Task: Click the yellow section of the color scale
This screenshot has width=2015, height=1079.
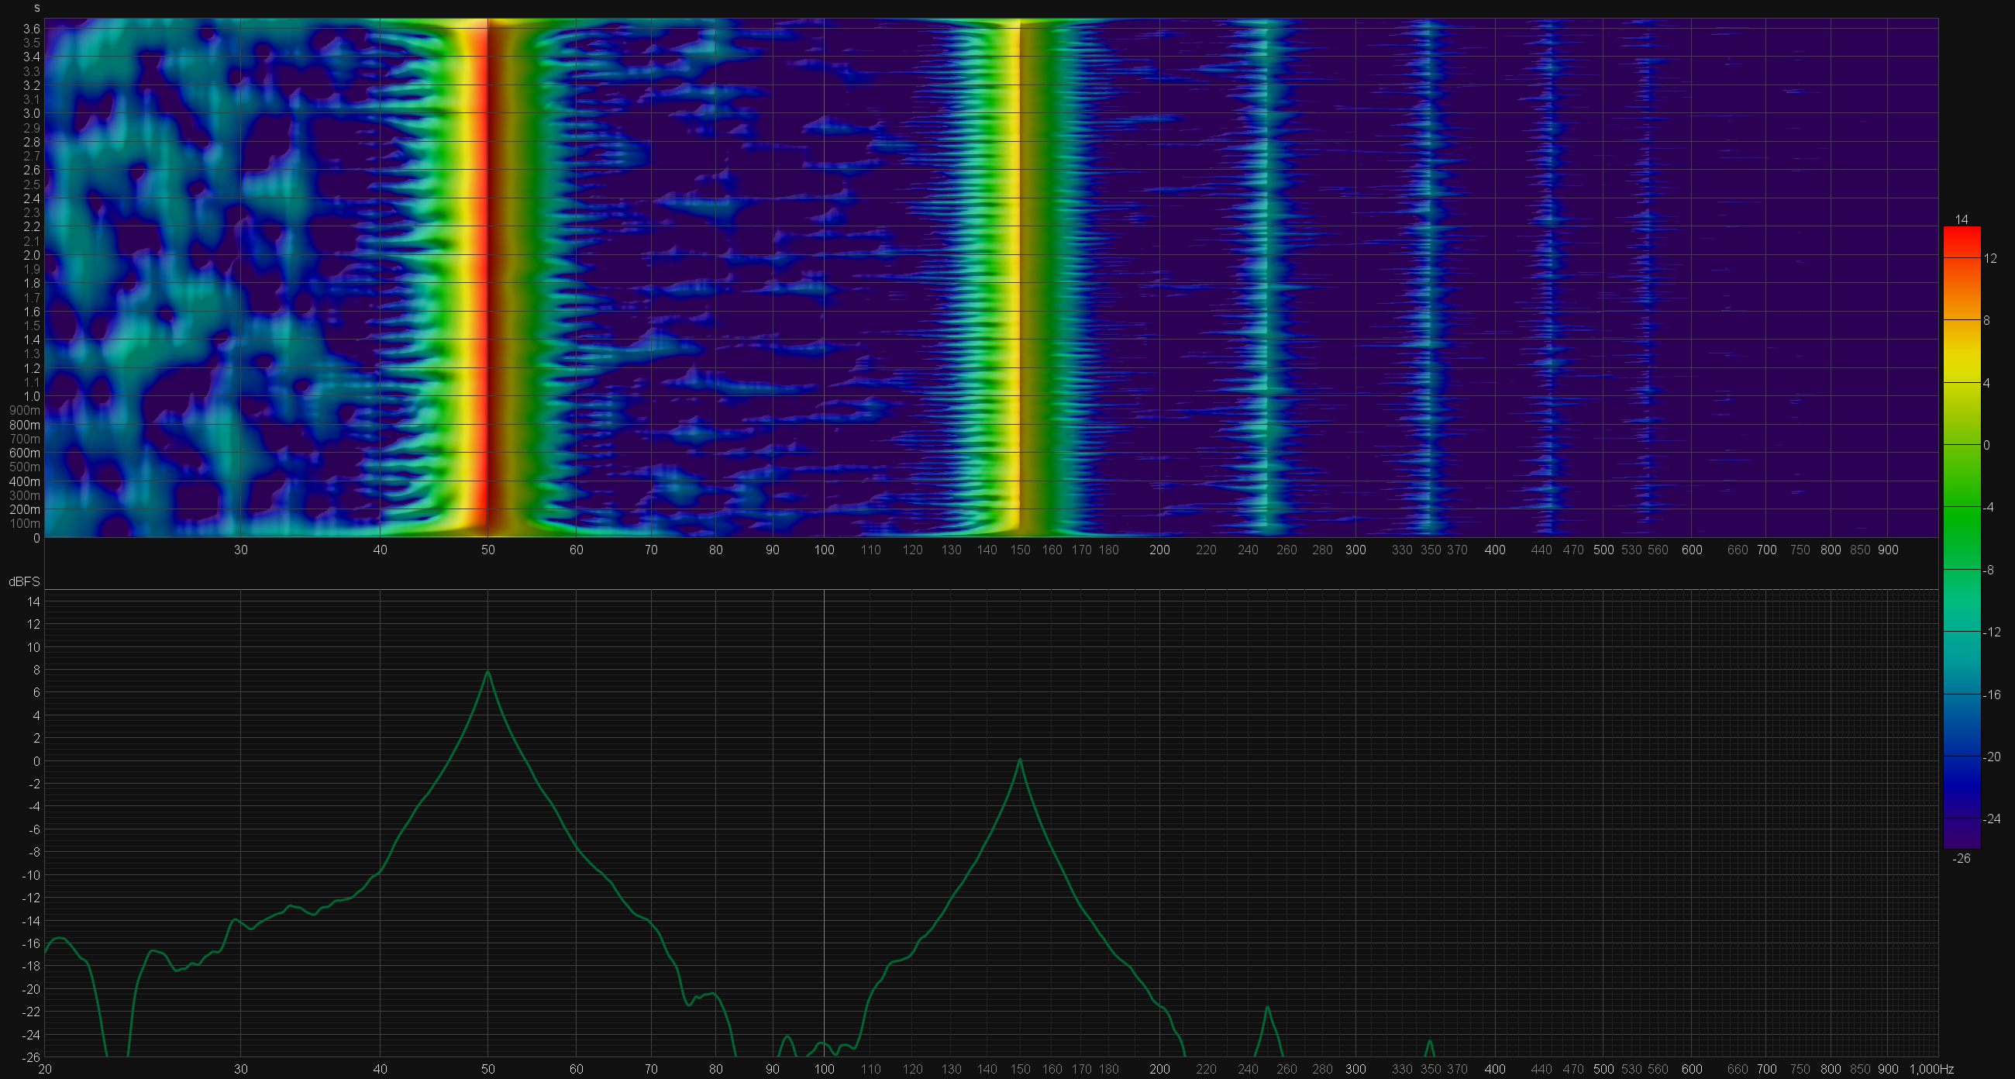Action: (1962, 367)
